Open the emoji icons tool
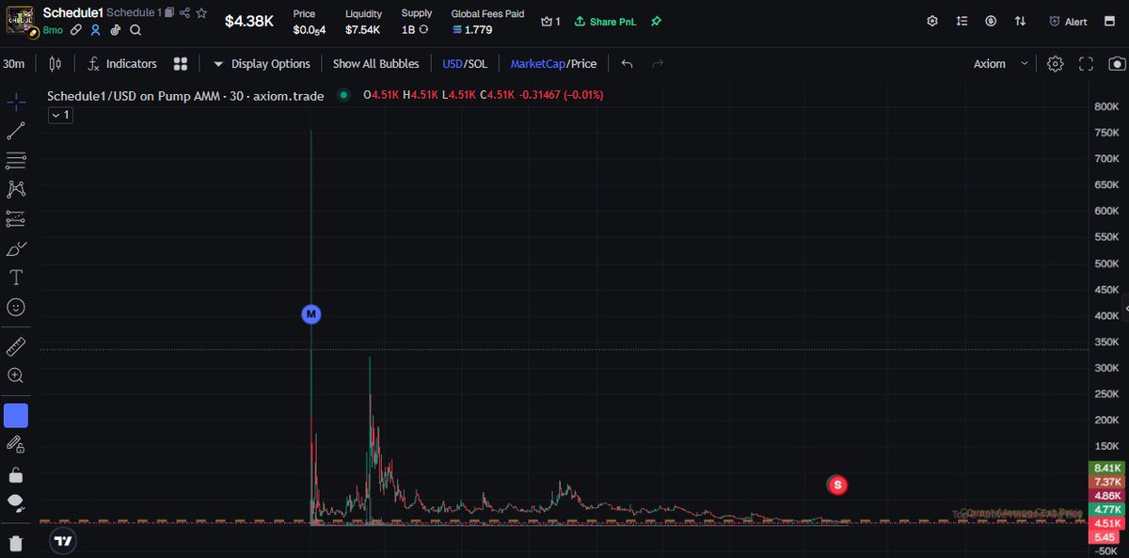The image size is (1129, 558). coord(16,307)
